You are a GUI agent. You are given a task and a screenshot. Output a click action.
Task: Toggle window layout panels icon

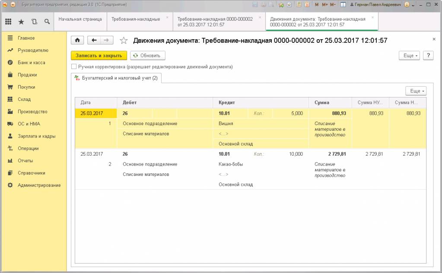click(x=343, y=4)
